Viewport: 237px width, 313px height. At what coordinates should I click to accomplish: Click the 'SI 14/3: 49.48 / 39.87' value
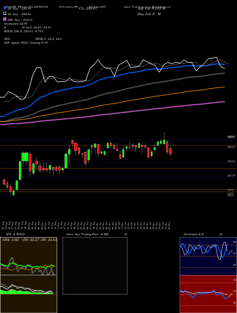[x=36, y=28]
